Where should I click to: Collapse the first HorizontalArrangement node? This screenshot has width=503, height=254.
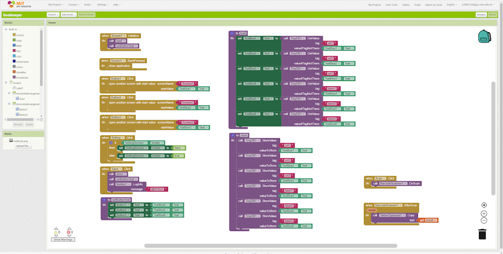click(9, 93)
